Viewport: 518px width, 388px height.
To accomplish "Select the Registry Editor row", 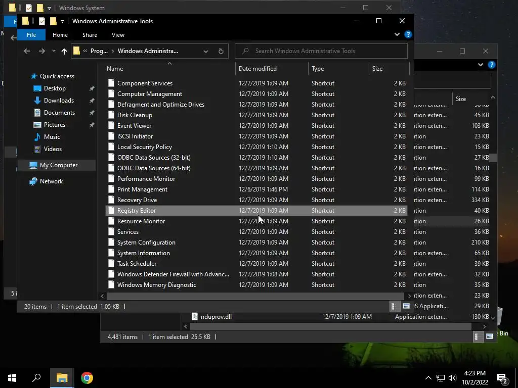I will click(x=256, y=211).
